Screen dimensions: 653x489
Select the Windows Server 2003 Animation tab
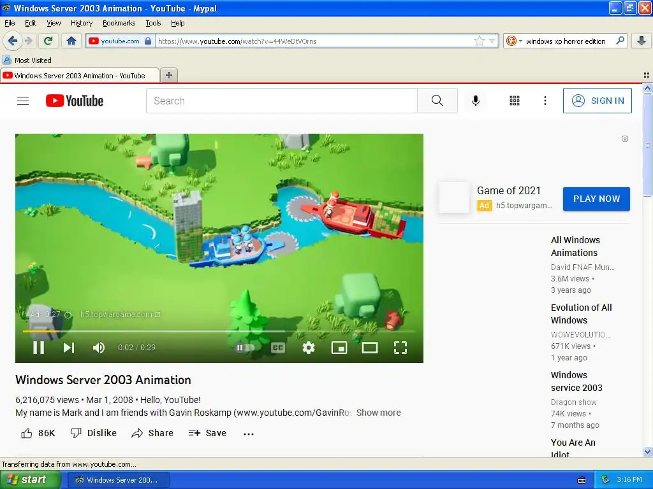point(79,75)
